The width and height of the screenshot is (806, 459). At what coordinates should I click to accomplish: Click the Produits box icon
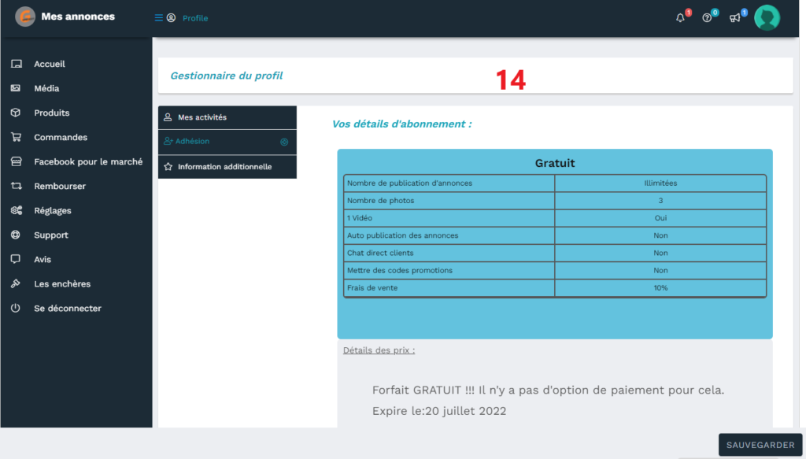[x=16, y=113]
